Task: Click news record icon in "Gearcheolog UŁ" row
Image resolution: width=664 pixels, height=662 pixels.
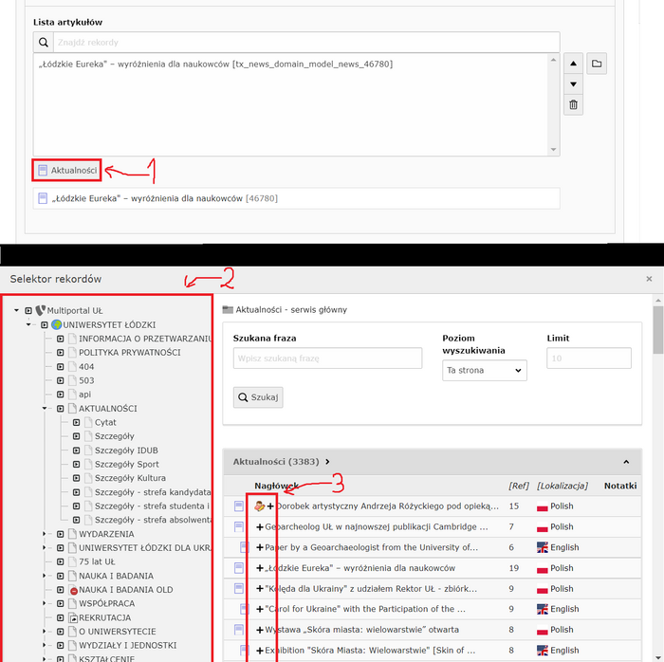Action: pos(239,527)
